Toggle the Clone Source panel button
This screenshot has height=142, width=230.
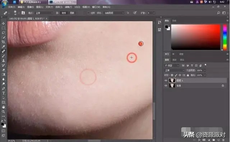click(23, 13)
